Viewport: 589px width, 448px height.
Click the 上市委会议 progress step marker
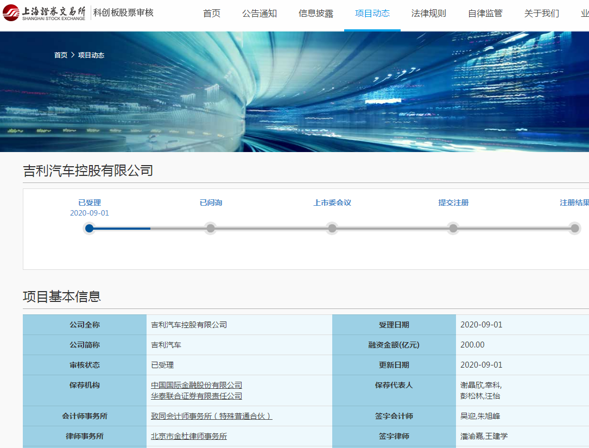coord(332,228)
